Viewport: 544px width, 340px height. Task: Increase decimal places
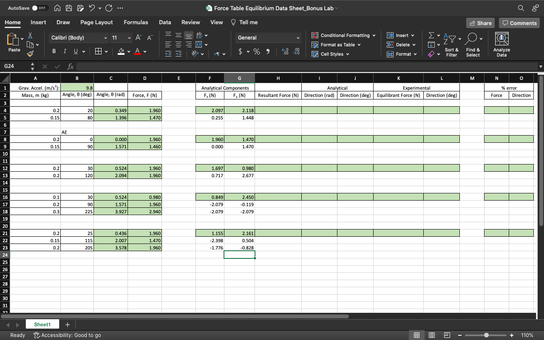[284, 51]
